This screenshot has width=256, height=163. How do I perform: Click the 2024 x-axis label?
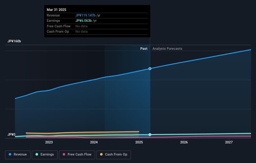[x=94, y=142]
